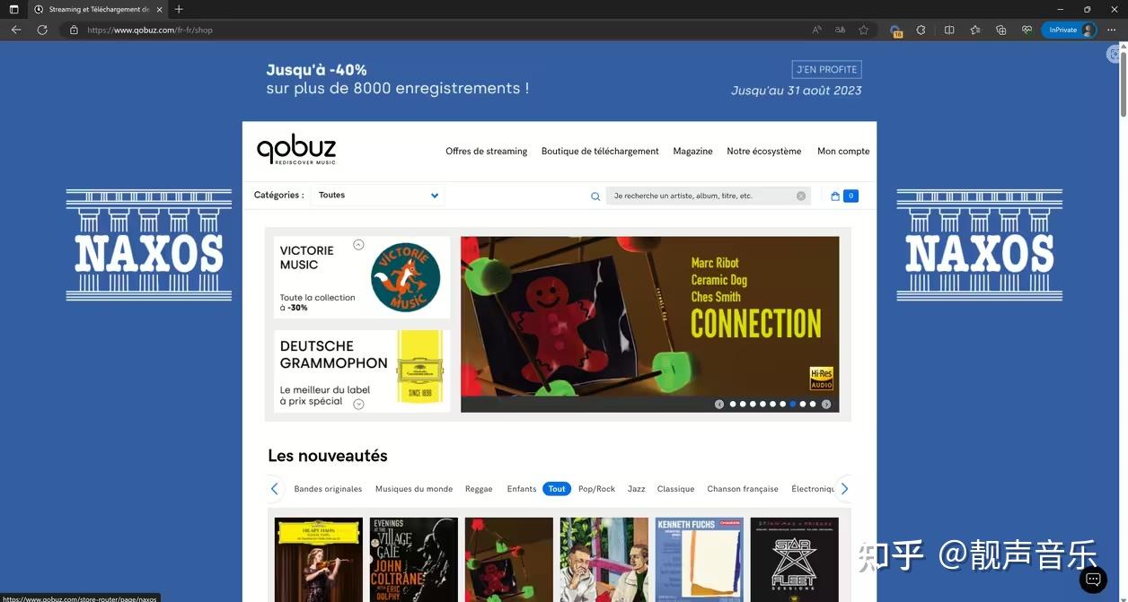Select the last carousel dot indicator
The width and height of the screenshot is (1128, 602).
[x=813, y=405]
